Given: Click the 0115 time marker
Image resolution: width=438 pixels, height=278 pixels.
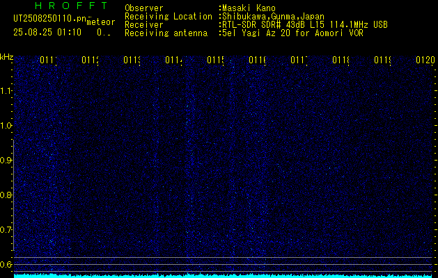Looking at the screenshot, I should tap(215, 60).
